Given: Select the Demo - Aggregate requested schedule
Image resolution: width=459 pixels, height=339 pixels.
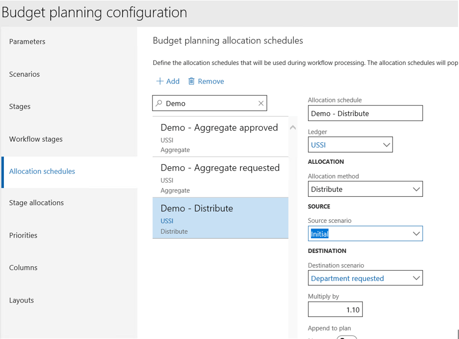Looking at the screenshot, I should 220,178.
